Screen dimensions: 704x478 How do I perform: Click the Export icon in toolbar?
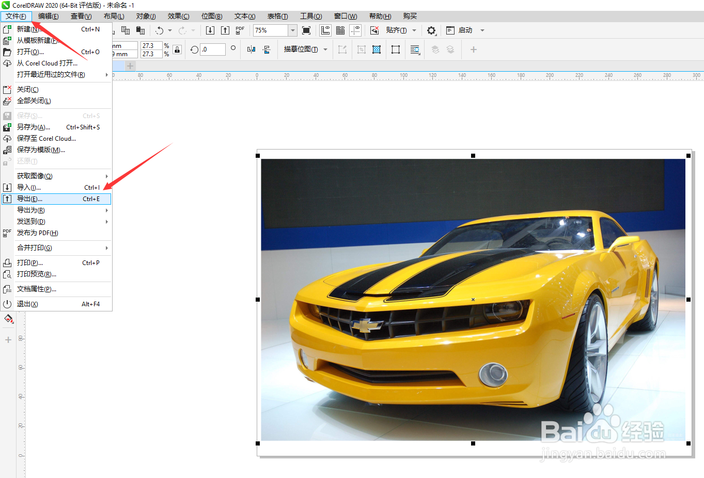(225, 30)
